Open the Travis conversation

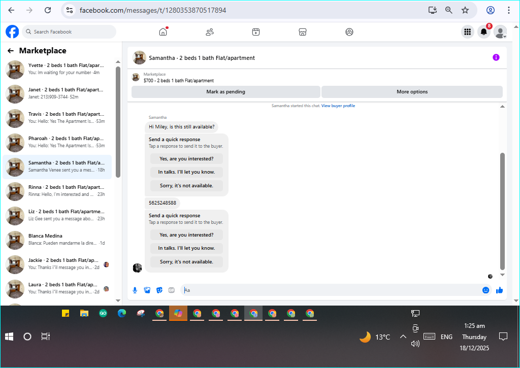coord(57,118)
